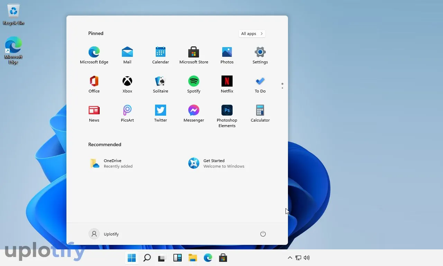
Task: Open Get Started welcome item
Action: click(216, 163)
